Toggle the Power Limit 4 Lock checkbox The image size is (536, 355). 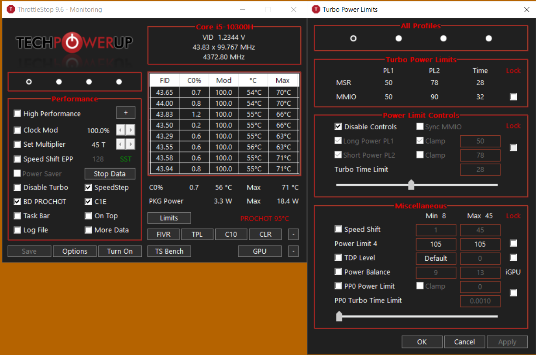513,243
